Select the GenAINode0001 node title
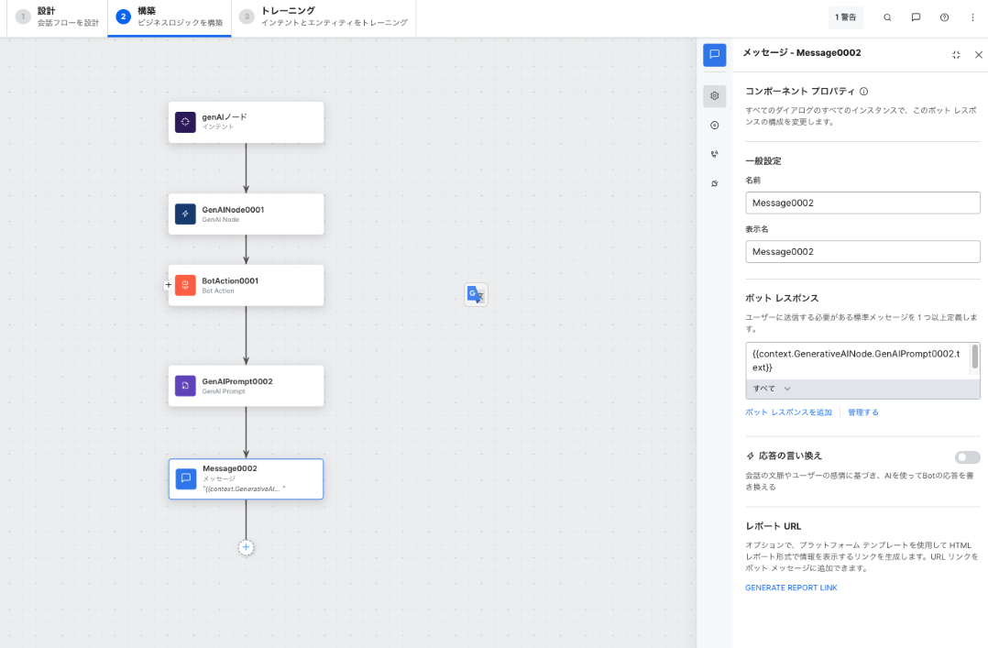 pos(233,209)
